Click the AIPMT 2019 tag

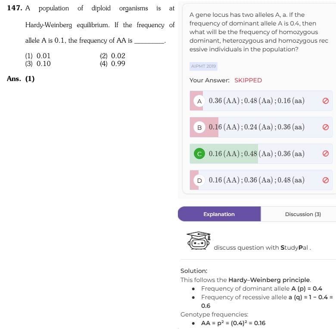pyautogui.click(x=203, y=66)
